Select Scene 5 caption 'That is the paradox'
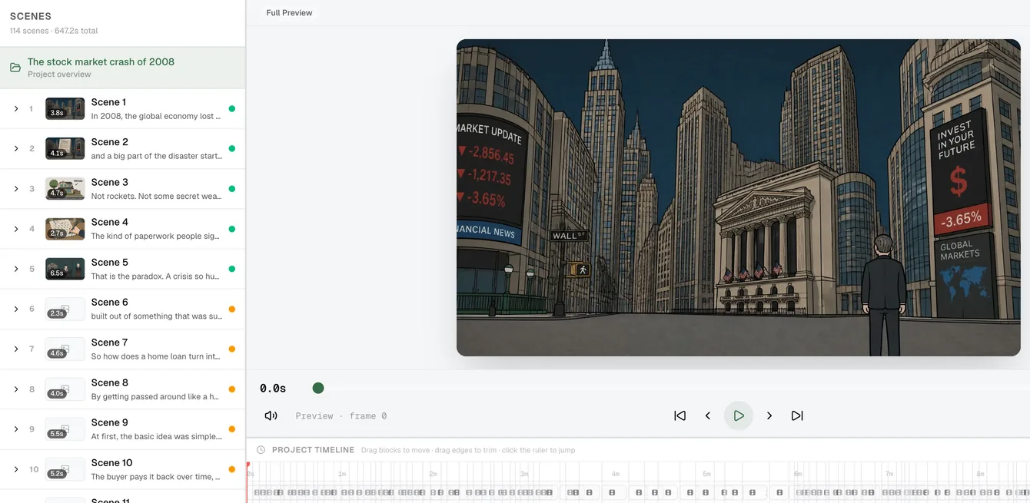This screenshot has width=1030, height=503. pos(156,276)
